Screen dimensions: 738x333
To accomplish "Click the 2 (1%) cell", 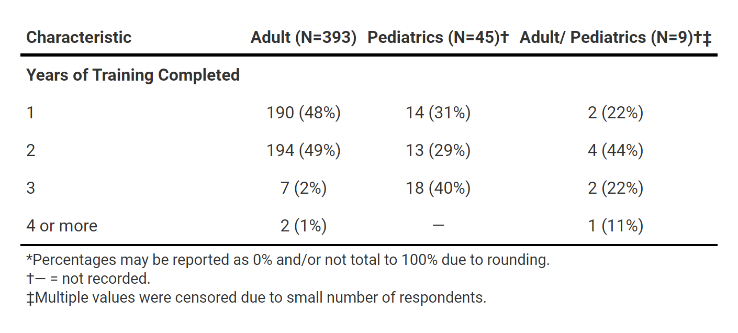I will tap(304, 226).
